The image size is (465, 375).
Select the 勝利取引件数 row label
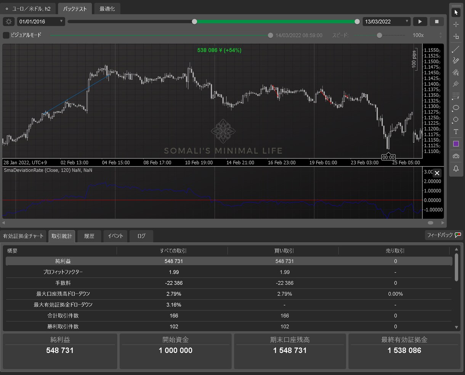[63, 327]
